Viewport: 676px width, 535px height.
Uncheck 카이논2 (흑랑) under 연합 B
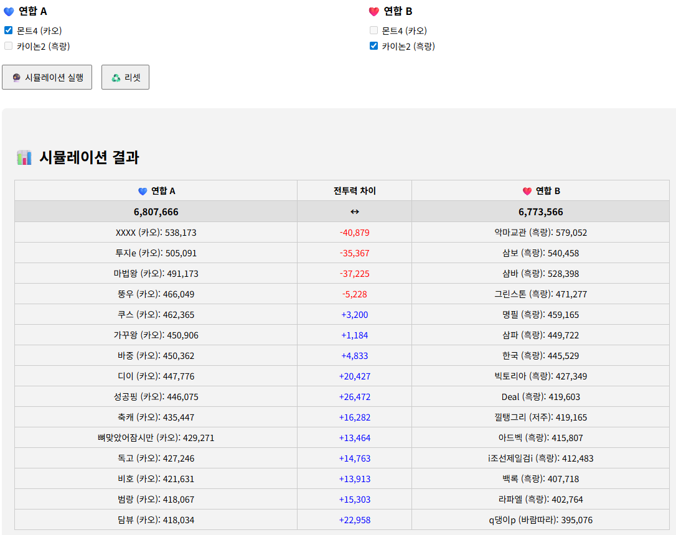coord(373,45)
